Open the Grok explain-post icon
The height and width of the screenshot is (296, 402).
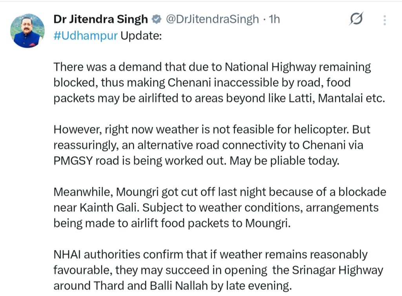coord(356,19)
